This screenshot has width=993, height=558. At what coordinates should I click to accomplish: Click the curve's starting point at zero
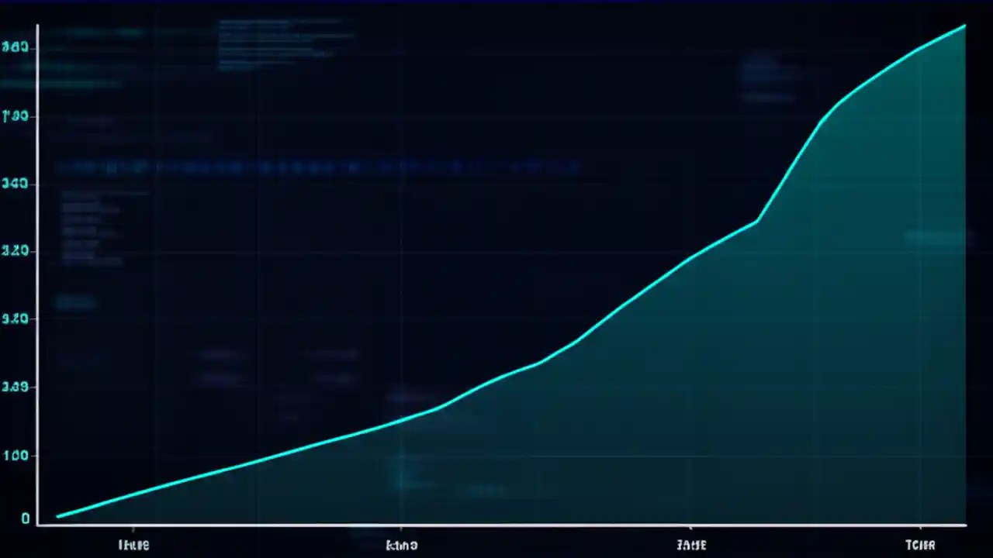tap(58, 516)
